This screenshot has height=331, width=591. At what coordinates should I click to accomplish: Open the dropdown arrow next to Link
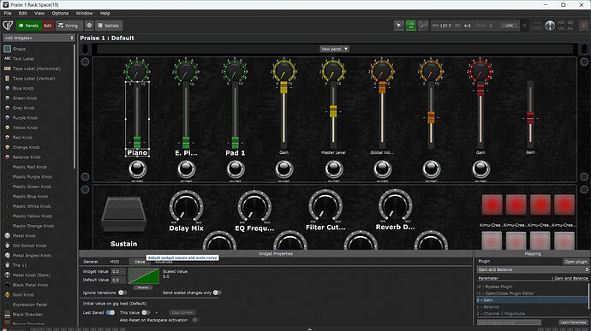coord(524,26)
